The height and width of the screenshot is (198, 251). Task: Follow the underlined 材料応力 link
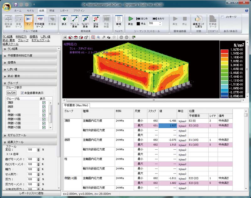pos(21,37)
